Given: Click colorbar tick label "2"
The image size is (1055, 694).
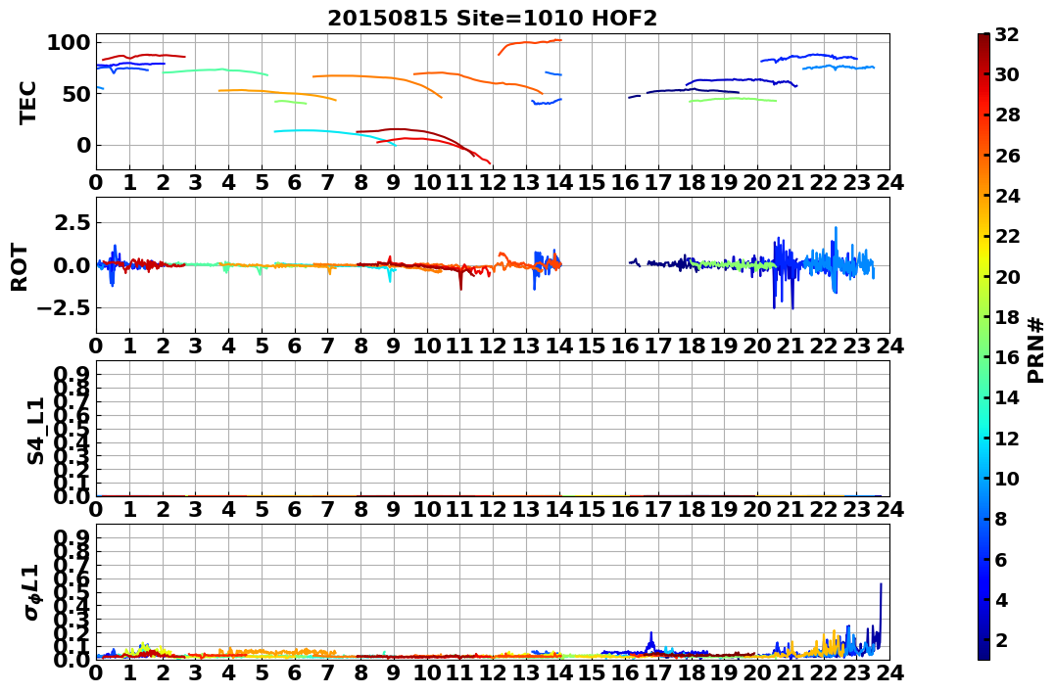Looking at the screenshot, I should click(x=1001, y=639).
